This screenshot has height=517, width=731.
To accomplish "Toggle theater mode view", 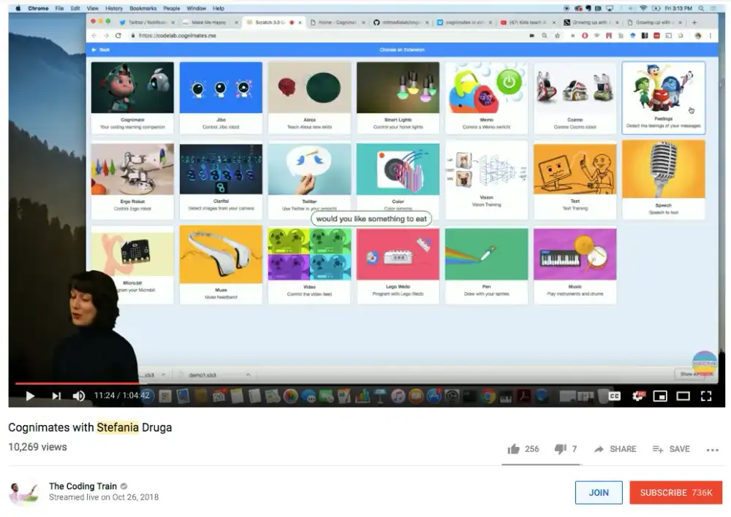I will coord(683,396).
